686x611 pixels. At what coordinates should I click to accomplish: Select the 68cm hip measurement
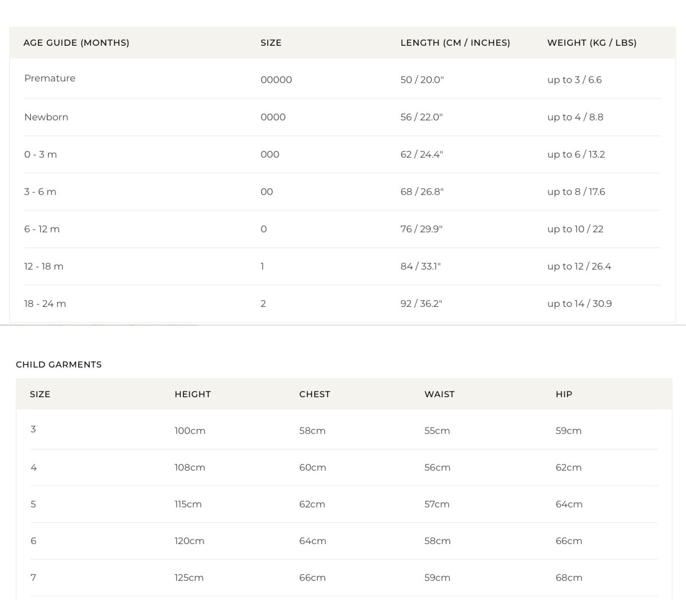tap(569, 578)
